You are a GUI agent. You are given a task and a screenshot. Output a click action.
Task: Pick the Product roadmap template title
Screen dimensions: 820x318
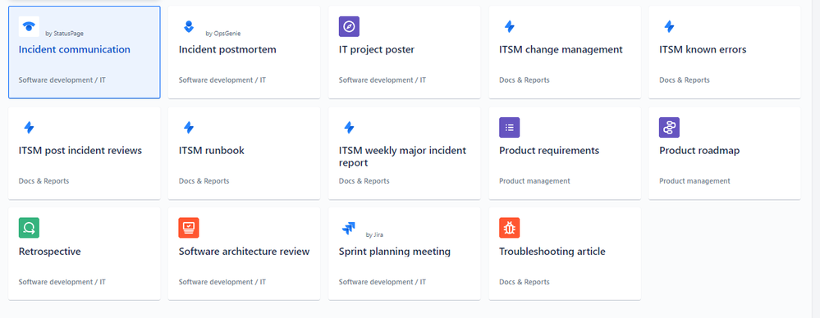pos(699,150)
